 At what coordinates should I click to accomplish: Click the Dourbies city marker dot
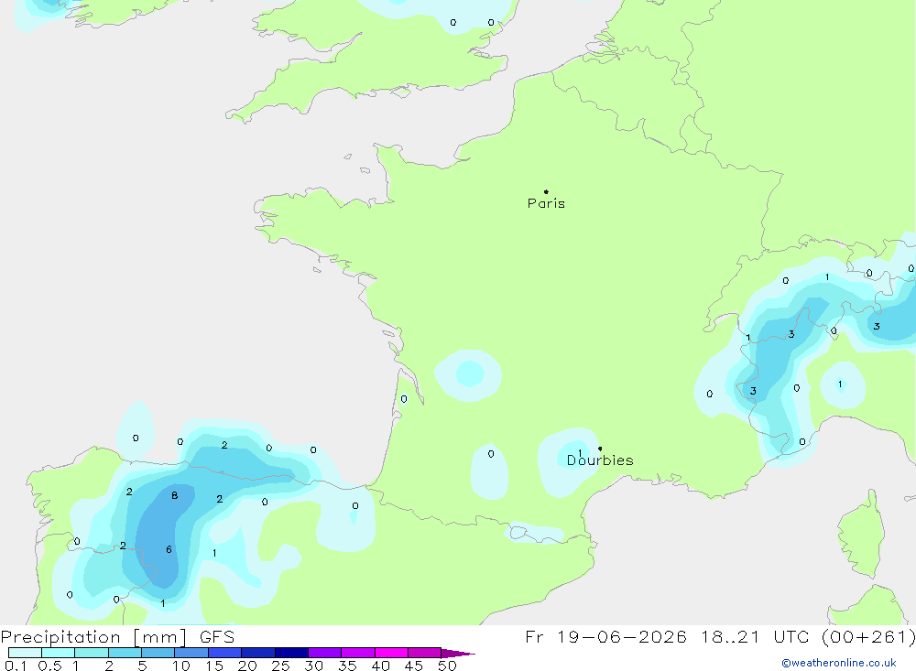[600, 449]
